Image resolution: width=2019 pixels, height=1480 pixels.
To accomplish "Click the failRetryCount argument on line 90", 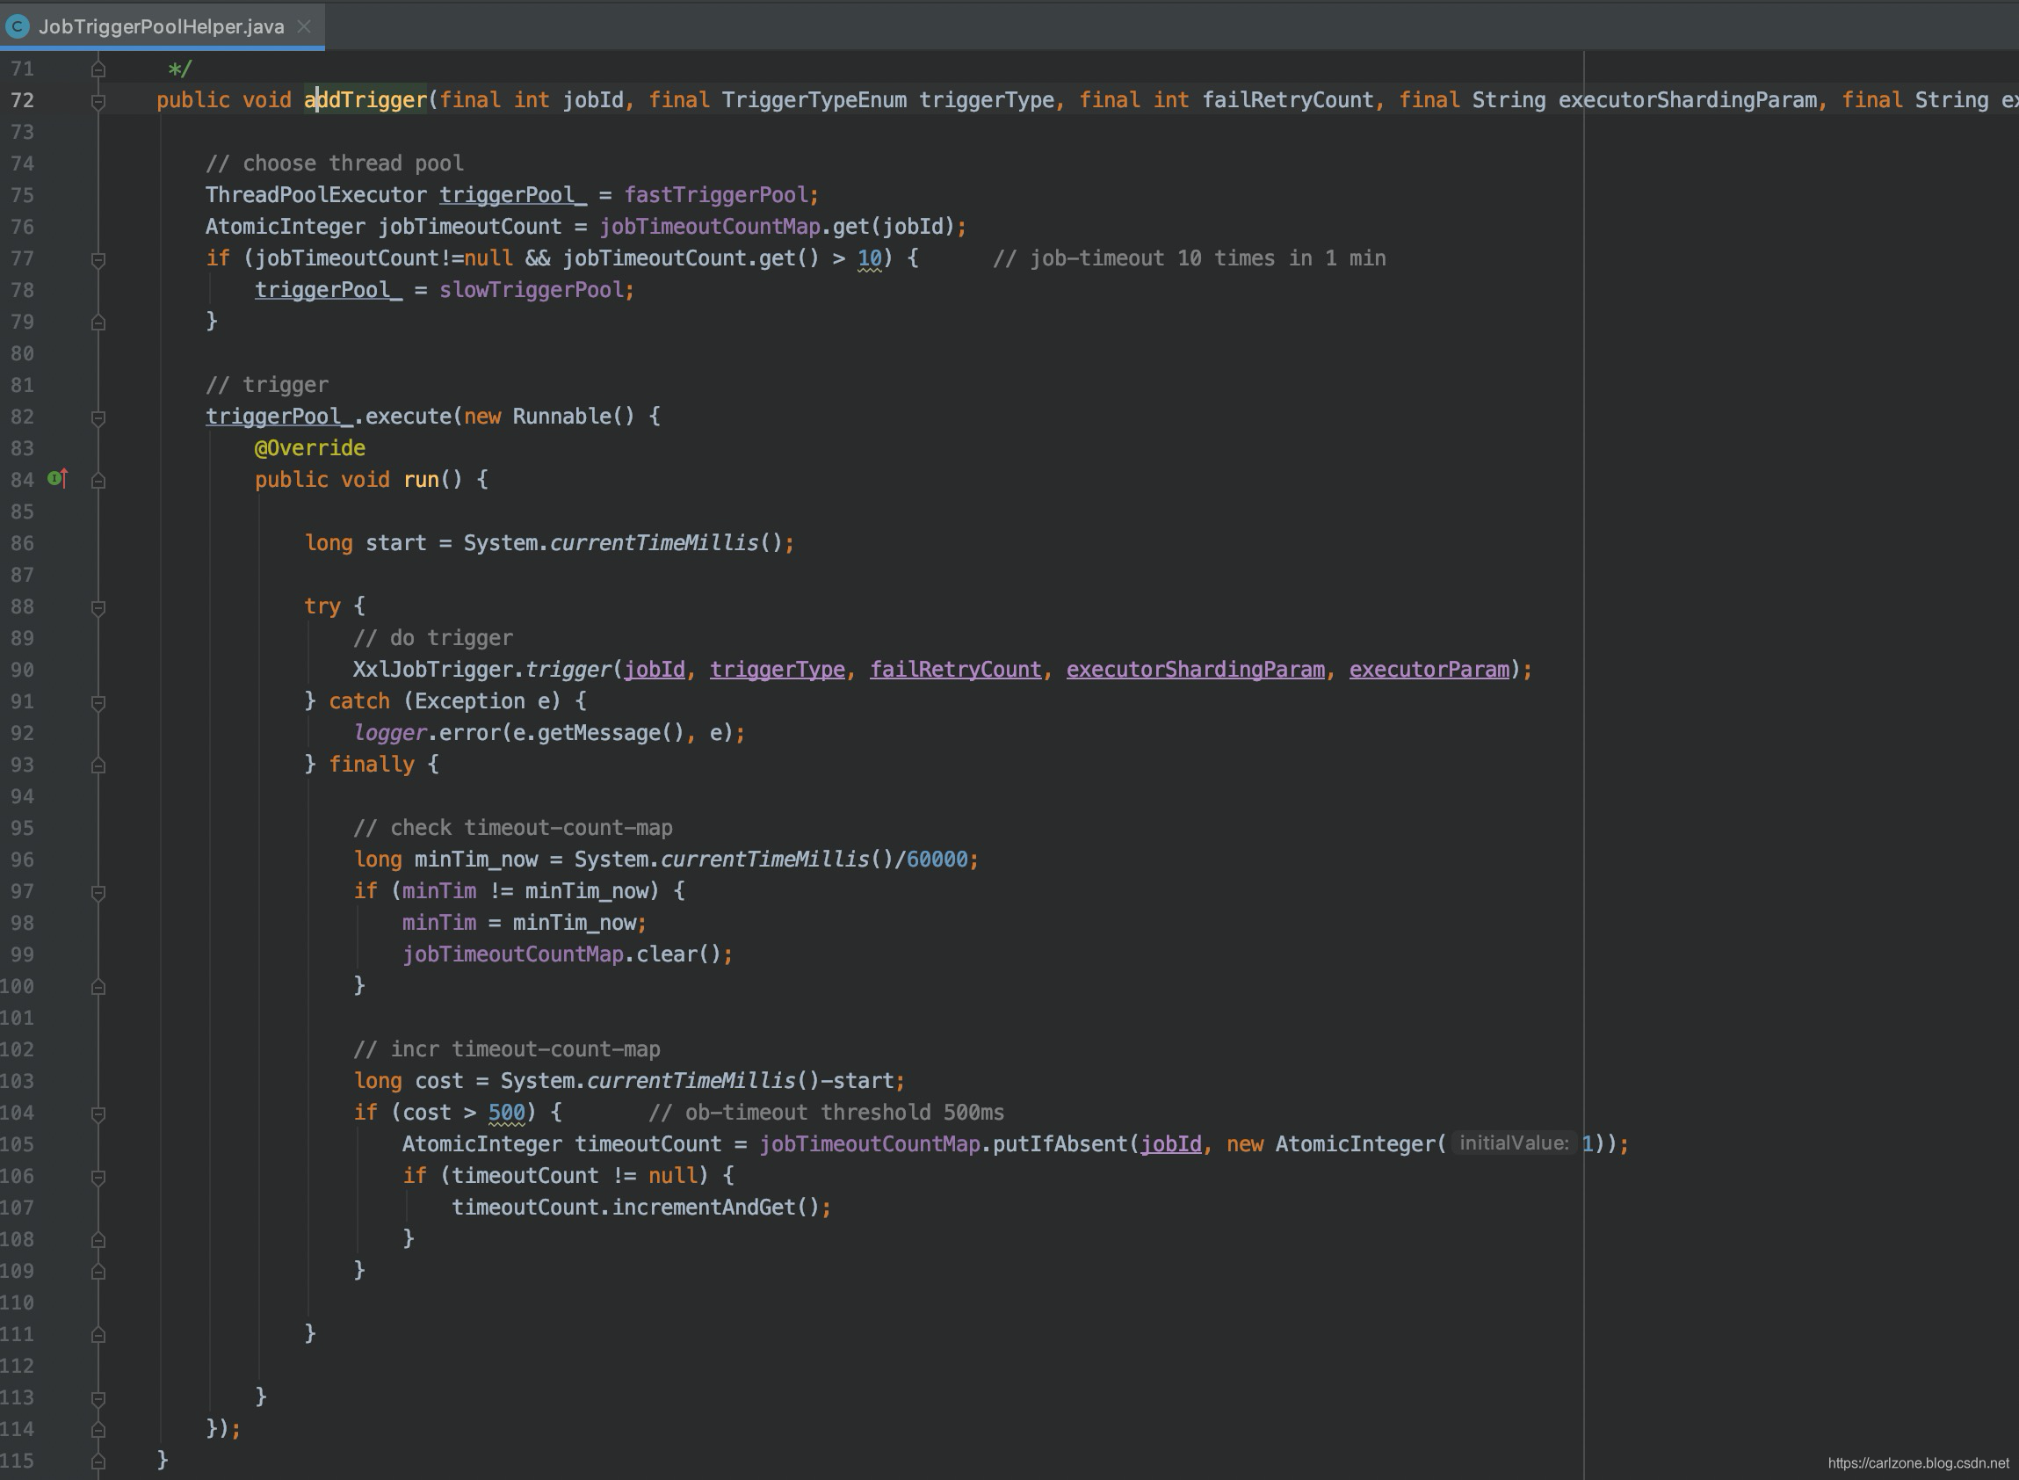I will [x=955, y=669].
